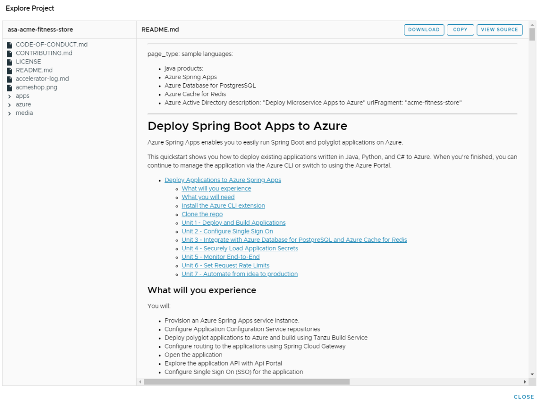541x403 pixels.
Task: Click the Deploy Spring Boot Apps to Azure heading
Action: (x=248, y=126)
